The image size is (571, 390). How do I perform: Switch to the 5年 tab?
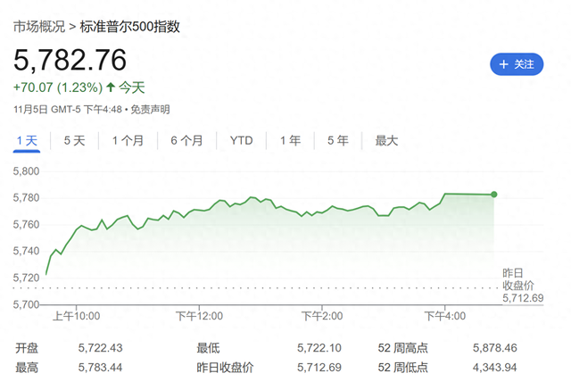pos(337,141)
